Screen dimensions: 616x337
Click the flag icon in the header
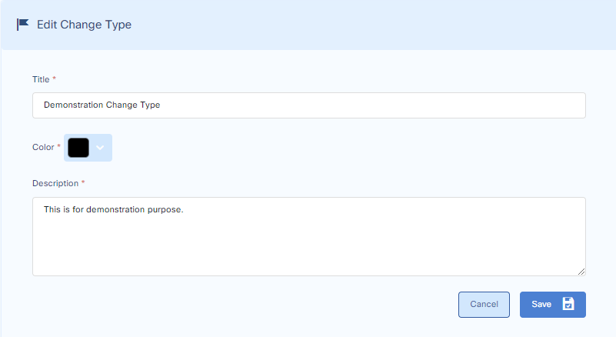tap(23, 25)
